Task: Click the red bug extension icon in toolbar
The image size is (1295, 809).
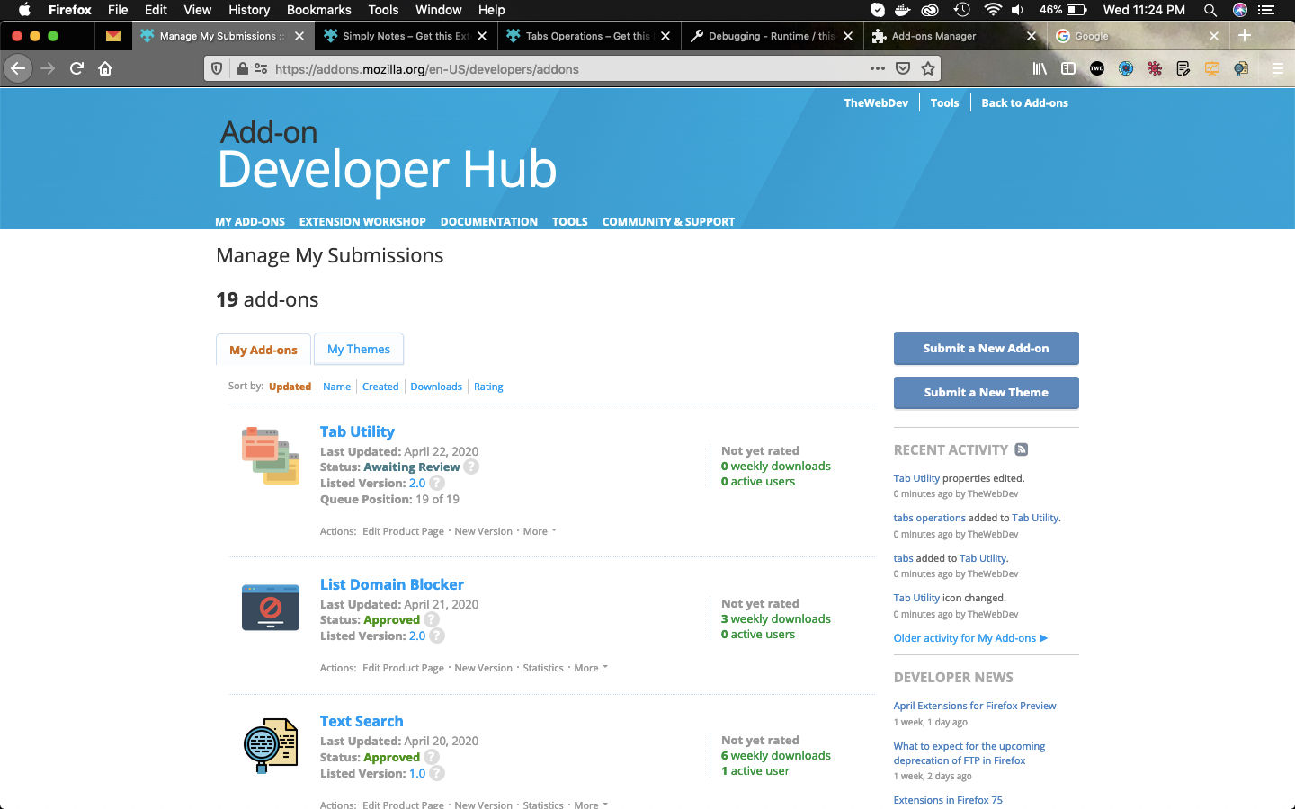Action: click(x=1155, y=68)
